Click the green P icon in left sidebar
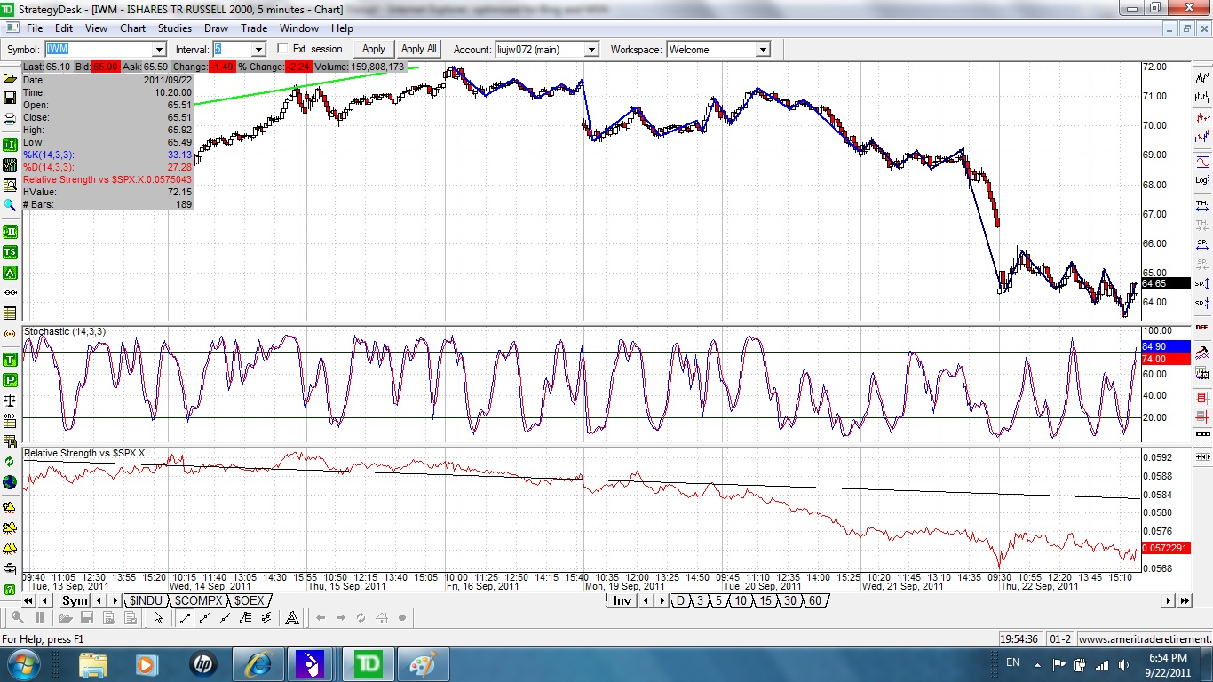The image size is (1213, 682). [10, 380]
